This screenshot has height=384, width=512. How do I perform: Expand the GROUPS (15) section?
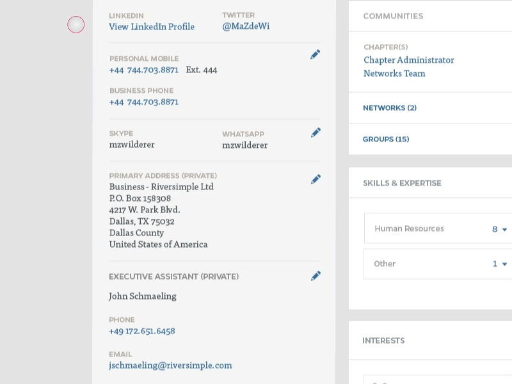(x=386, y=139)
